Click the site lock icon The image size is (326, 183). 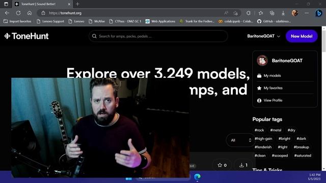(43, 13)
